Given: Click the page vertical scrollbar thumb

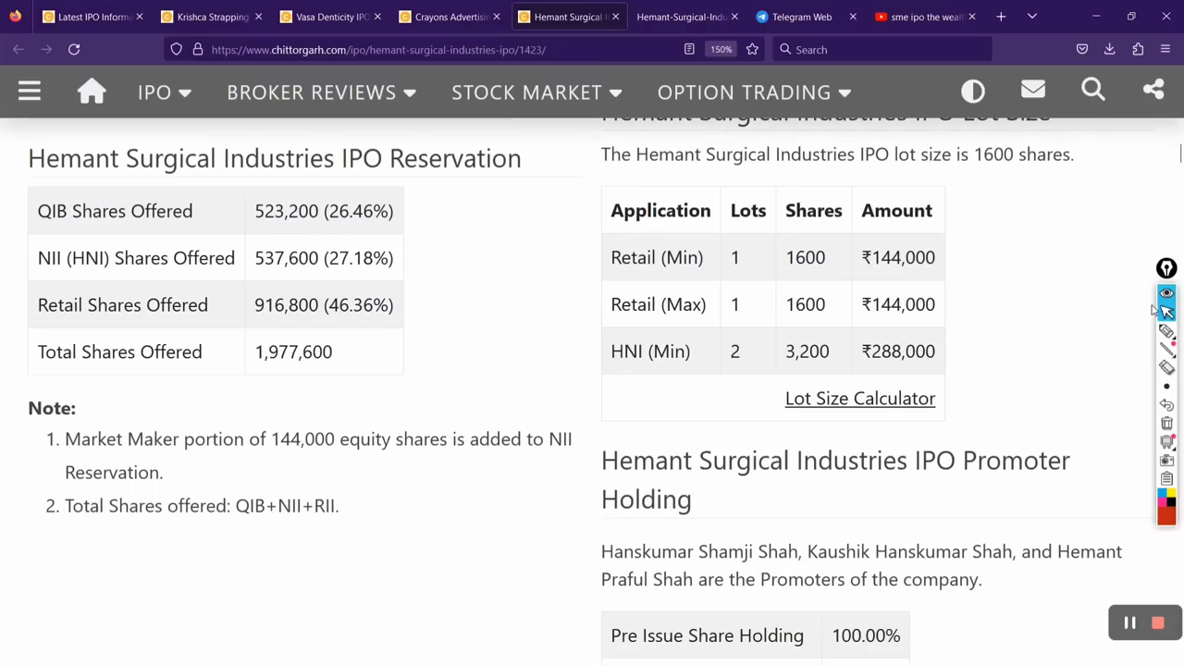Looking at the screenshot, I should click(x=1180, y=154).
